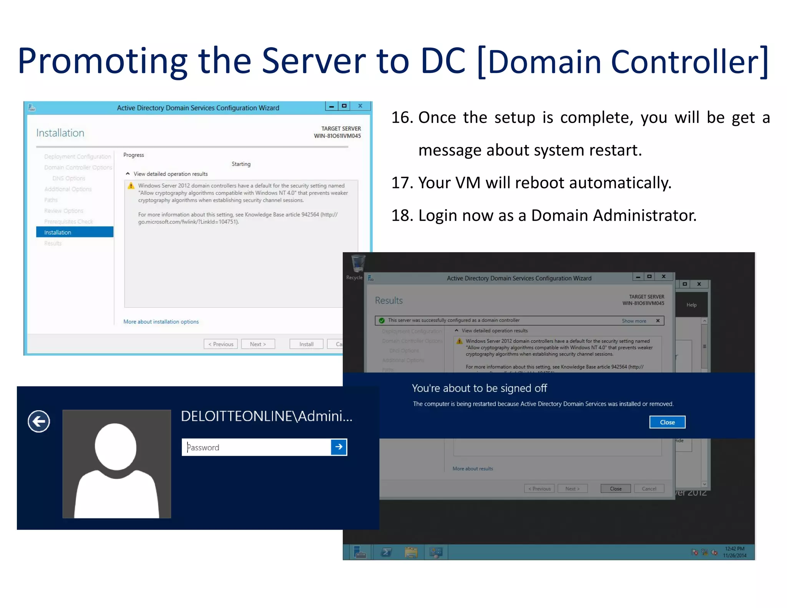Click Previous button in Installation wizard
787x608 pixels.
point(221,344)
